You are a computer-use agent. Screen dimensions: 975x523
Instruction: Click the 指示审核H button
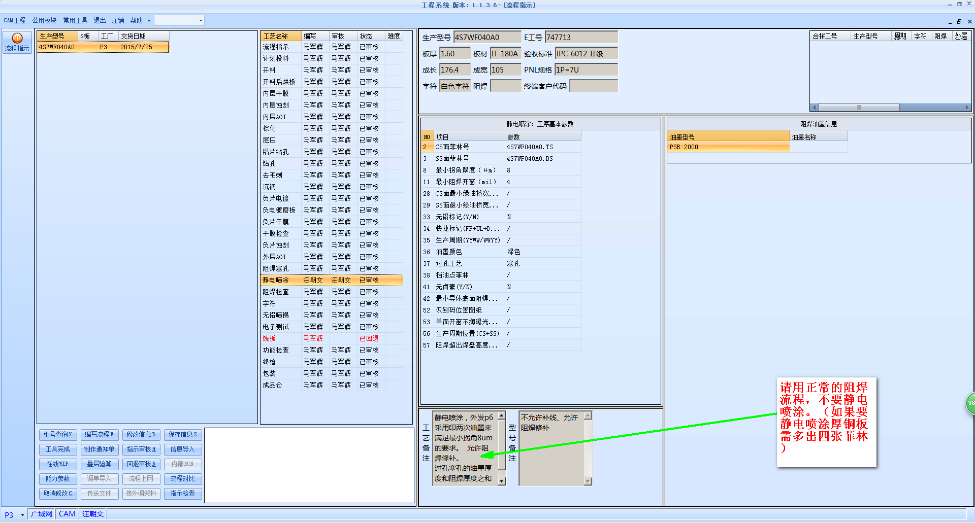coord(141,449)
